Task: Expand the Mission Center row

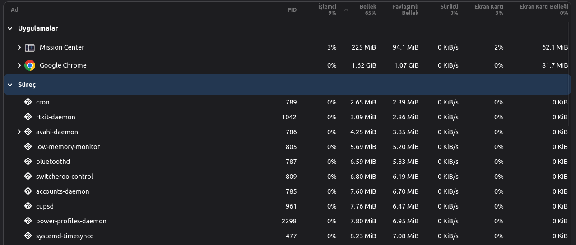Action: tap(19, 47)
